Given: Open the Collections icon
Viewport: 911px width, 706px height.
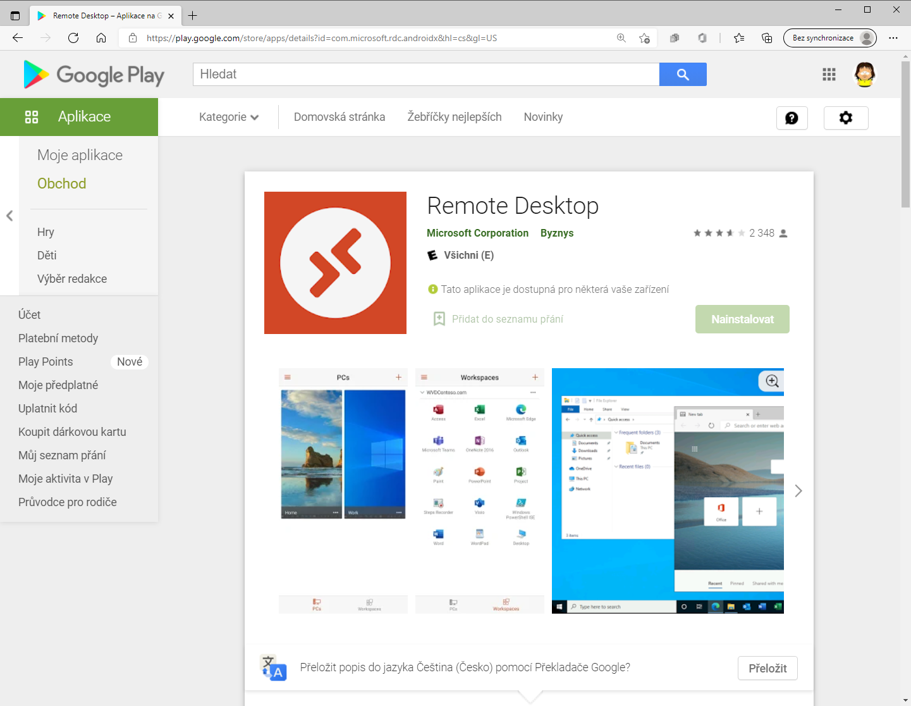Looking at the screenshot, I should 767,38.
